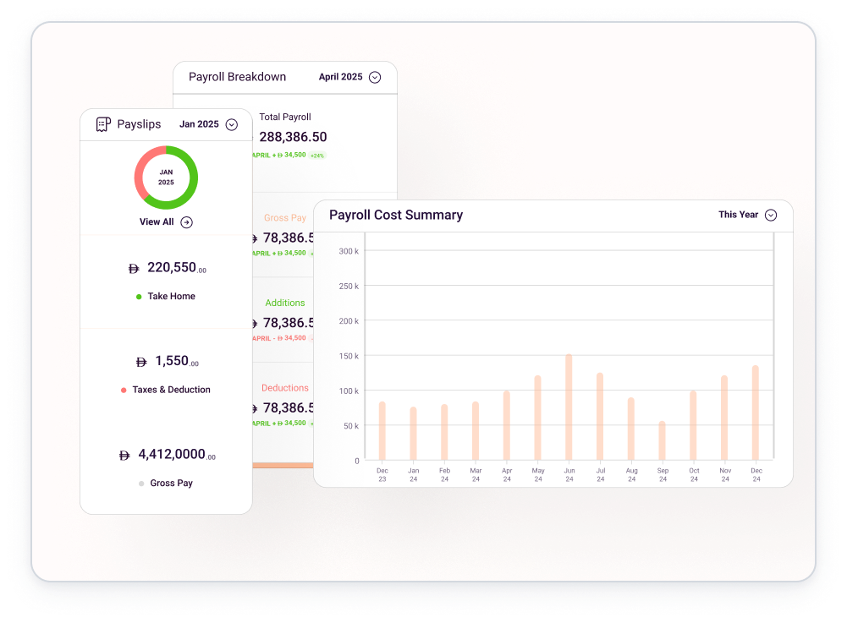Expand the This Year period dropdown
This screenshot has width=847, height=623.
pyautogui.click(x=771, y=215)
